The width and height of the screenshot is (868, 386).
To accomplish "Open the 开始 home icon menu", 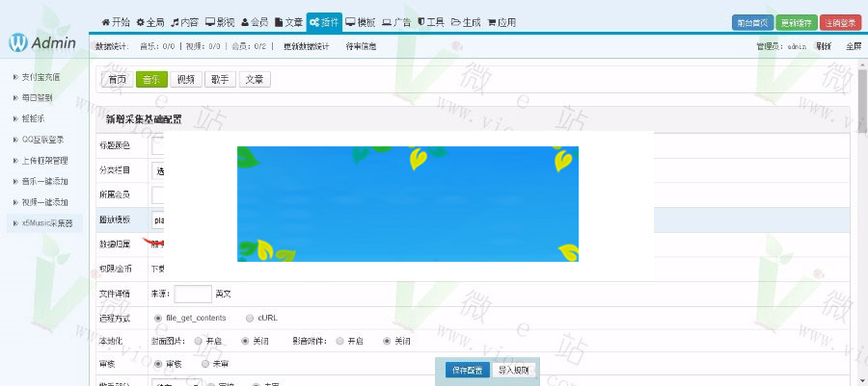I will 116,21.
